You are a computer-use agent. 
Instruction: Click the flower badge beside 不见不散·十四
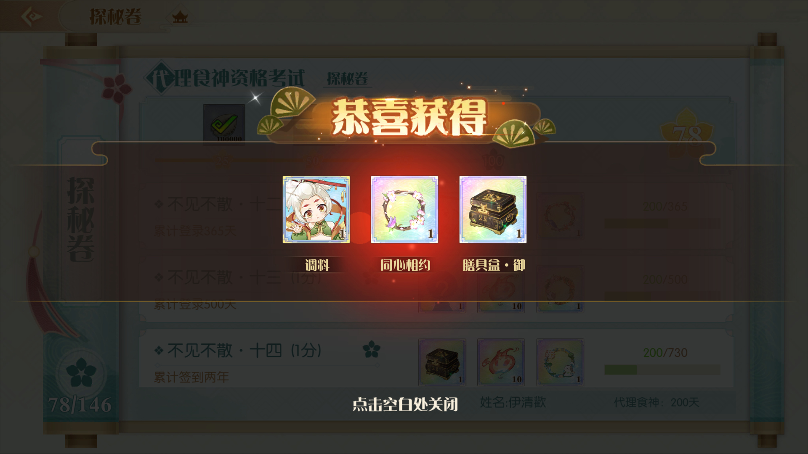[371, 349]
